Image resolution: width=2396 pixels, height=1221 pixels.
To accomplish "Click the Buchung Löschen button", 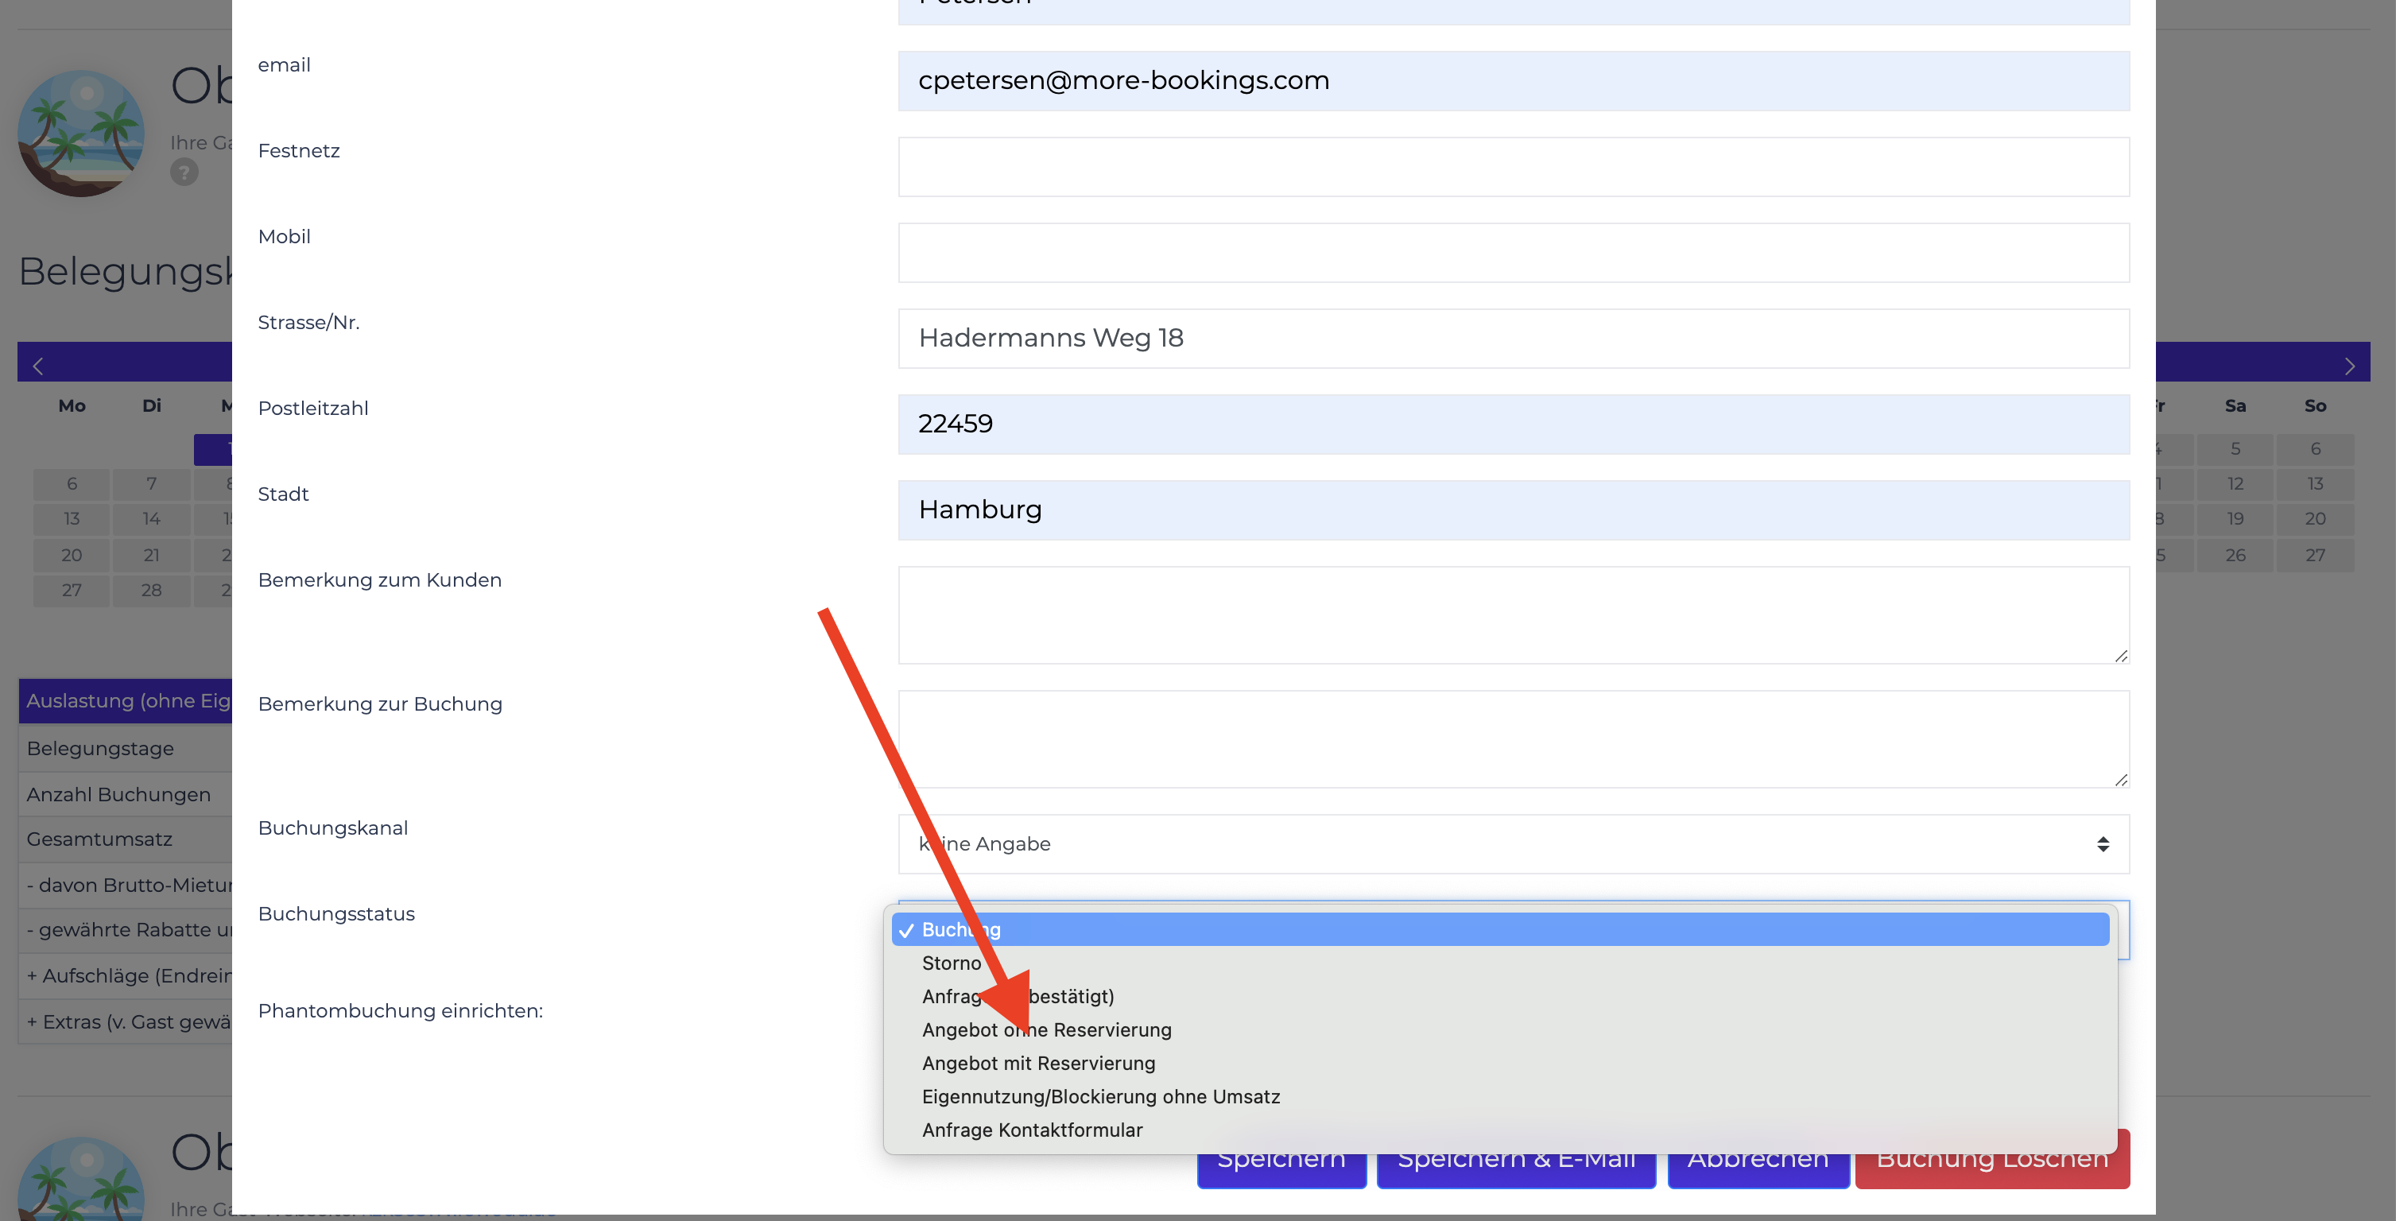I will coord(1991,1171).
